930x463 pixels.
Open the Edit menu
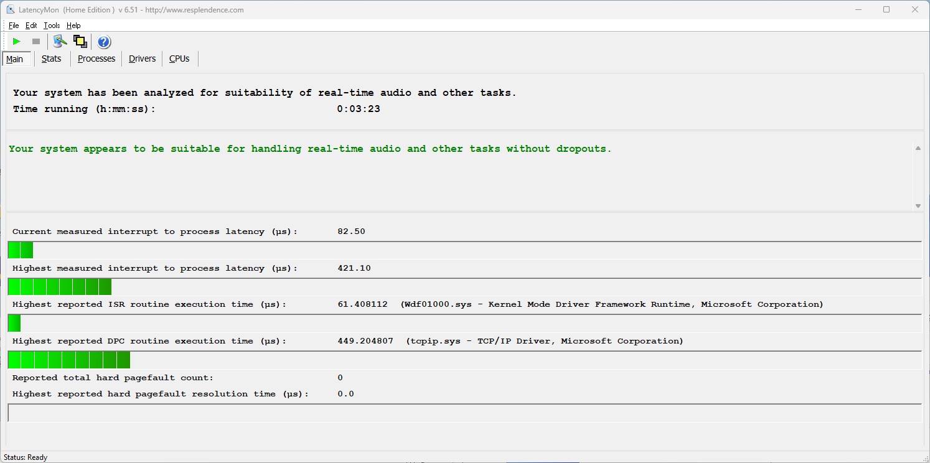pyautogui.click(x=31, y=26)
